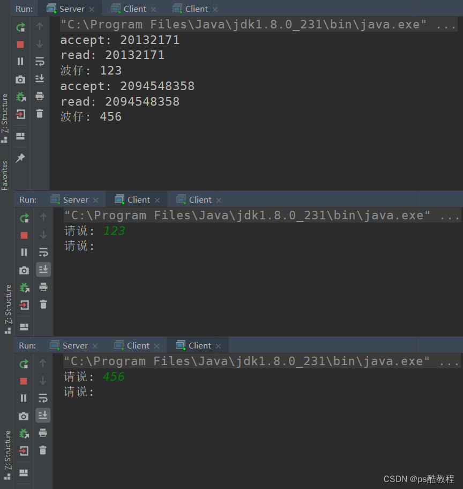Take a thread dump with the camera icon
The height and width of the screenshot is (489, 463).
coord(20,79)
